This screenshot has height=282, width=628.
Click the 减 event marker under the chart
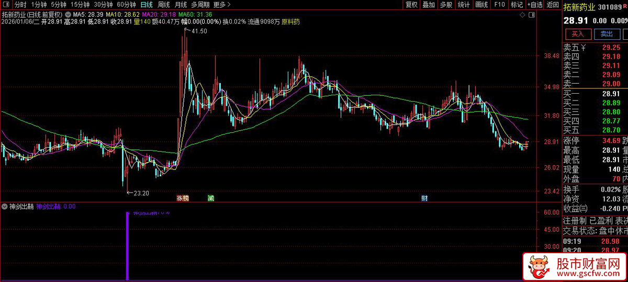click(x=210, y=199)
